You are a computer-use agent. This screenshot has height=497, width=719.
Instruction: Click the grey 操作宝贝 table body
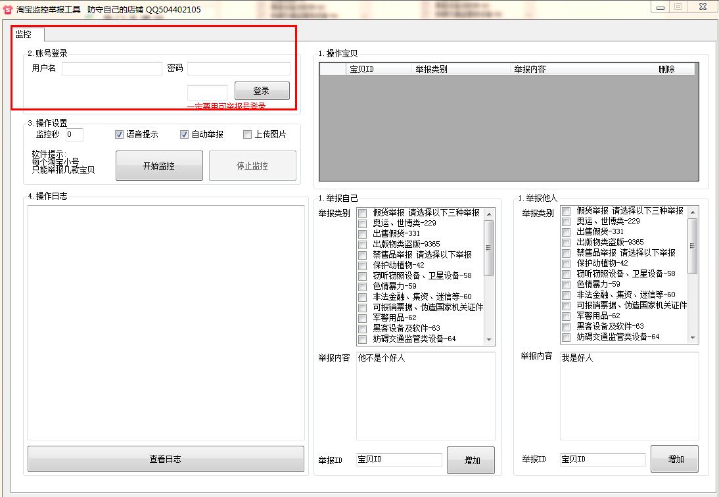(509, 128)
